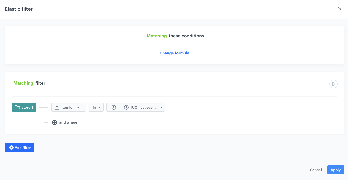Click the plus icon next to "and where"
348x180 pixels.
pos(55,122)
